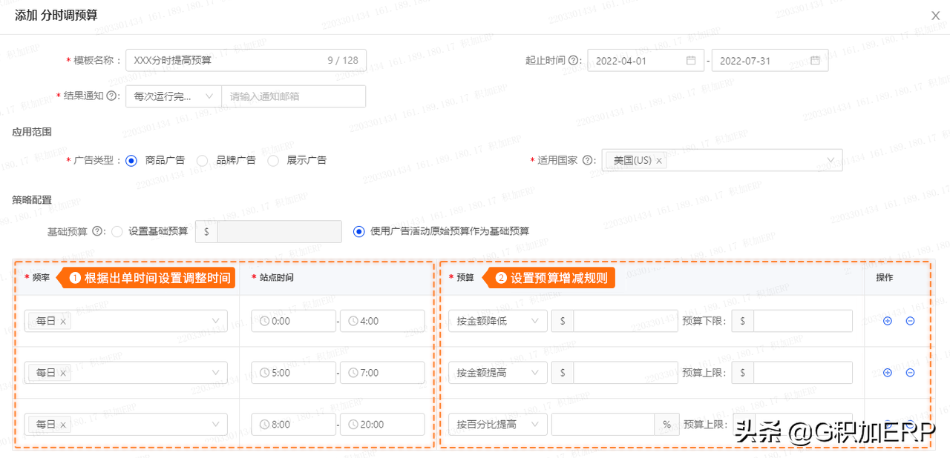Open the start date 2022-04-01 picker

(646, 60)
